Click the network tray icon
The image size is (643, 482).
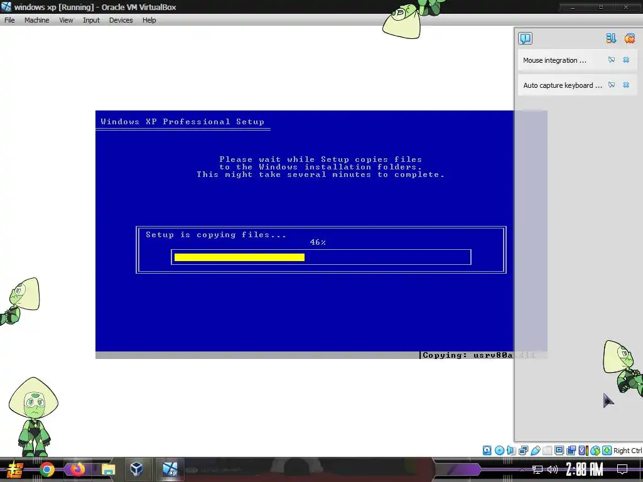(x=538, y=469)
